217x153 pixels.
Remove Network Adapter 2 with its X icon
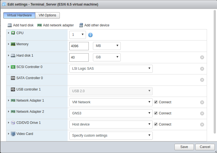tap(202, 113)
